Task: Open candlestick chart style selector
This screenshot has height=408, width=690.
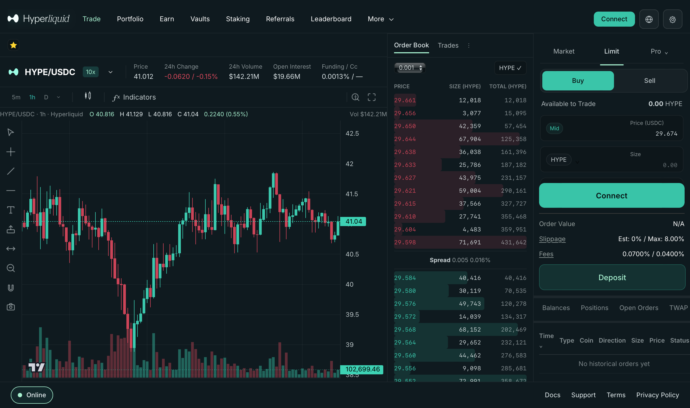Action: click(x=88, y=96)
